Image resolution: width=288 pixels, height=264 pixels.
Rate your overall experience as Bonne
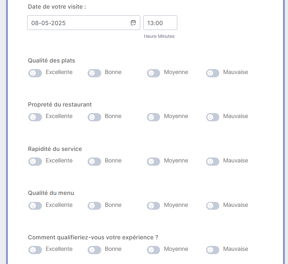click(95, 250)
